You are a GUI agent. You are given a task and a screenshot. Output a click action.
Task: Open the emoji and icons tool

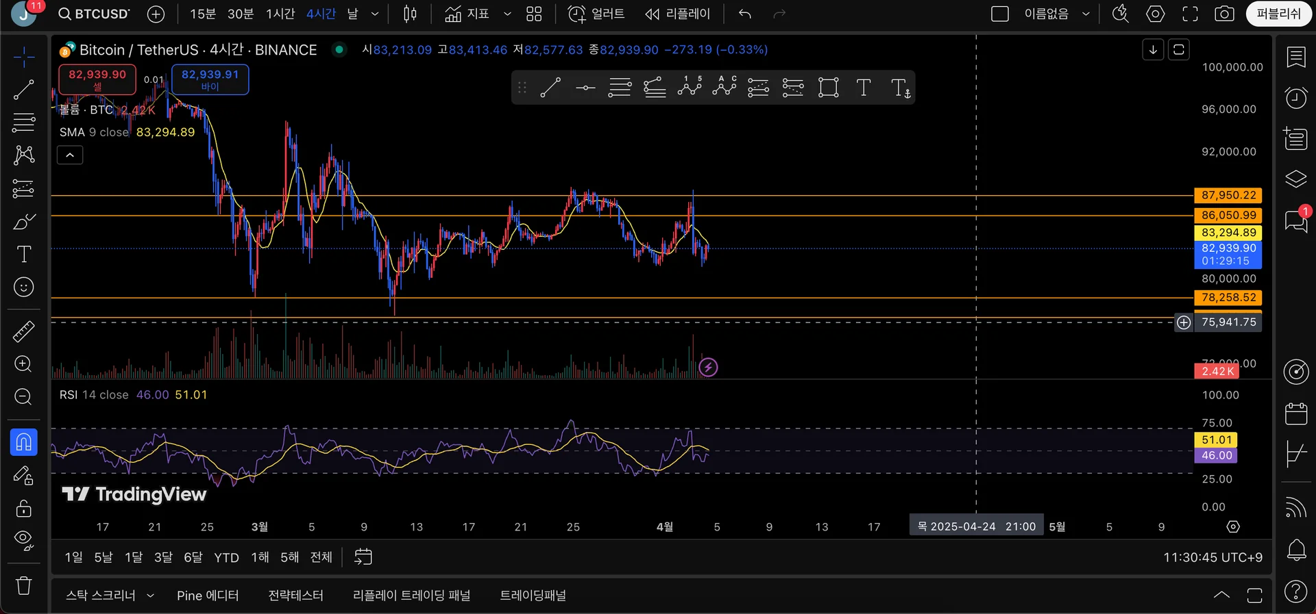[24, 287]
